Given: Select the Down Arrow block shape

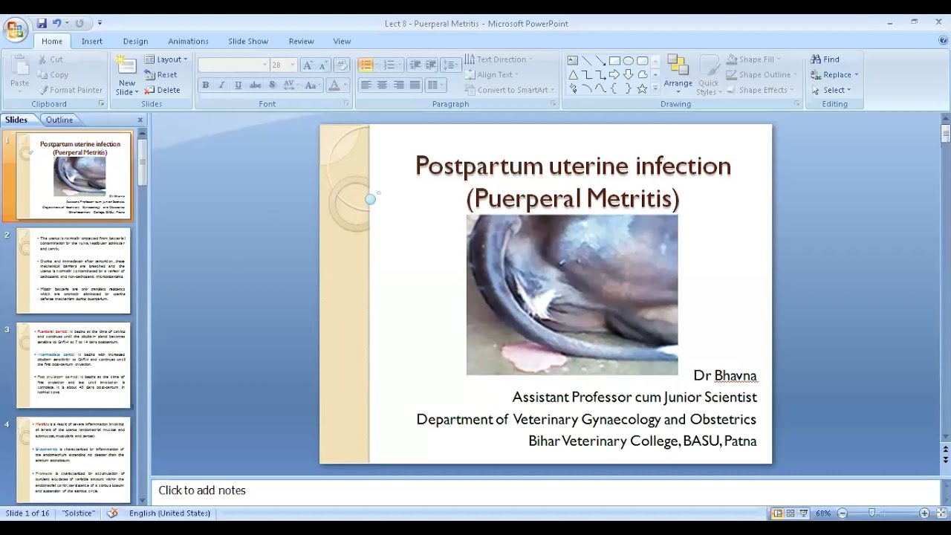Looking at the screenshot, I should click(629, 75).
